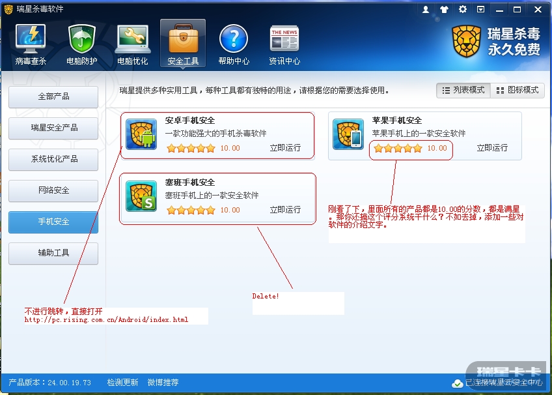This screenshot has height=395, width=552.
Task: Run 苹果手机安全 via 立即运行
Action: 492,148
